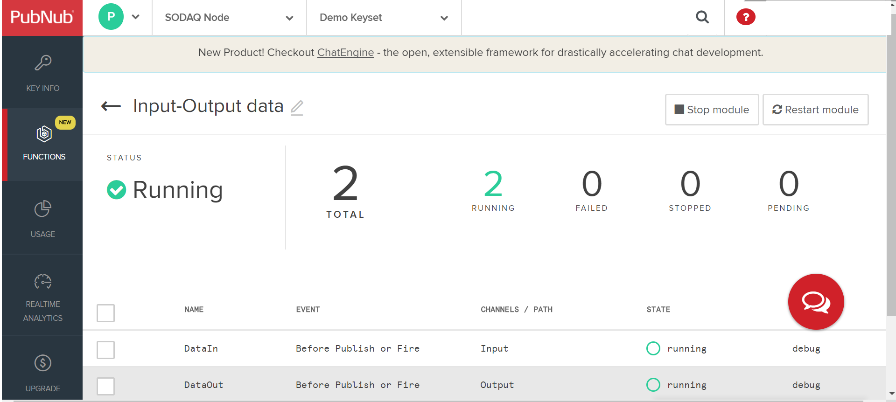
Task: Click the running state circle for DataOut
Action: tap(653, 385)
